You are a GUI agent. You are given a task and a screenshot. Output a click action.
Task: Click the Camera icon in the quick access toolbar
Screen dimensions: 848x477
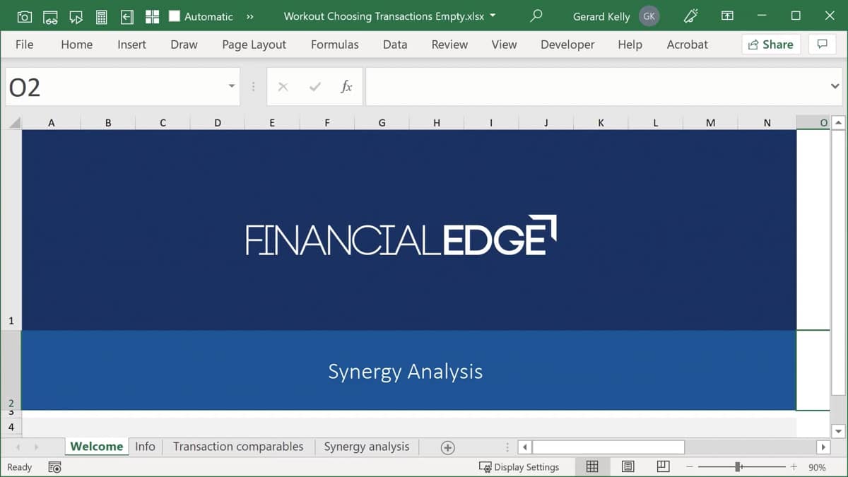(24, 16)
